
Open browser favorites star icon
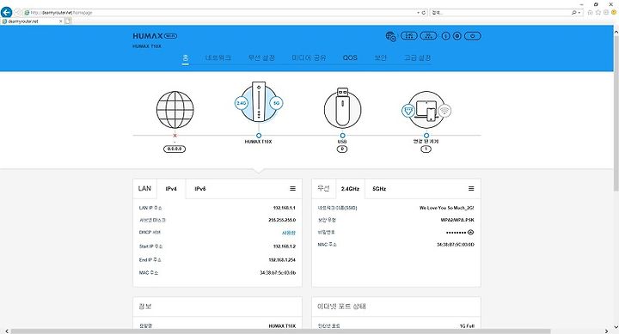[598, 13]
